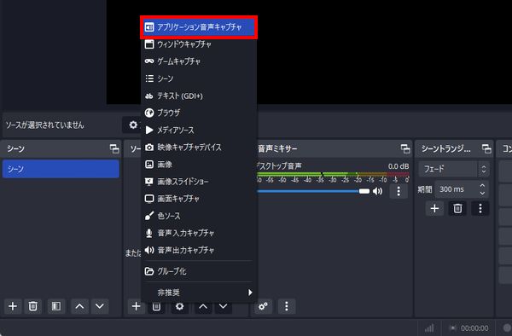Increase transition duration with up stepper

click(x=483, y=186)
